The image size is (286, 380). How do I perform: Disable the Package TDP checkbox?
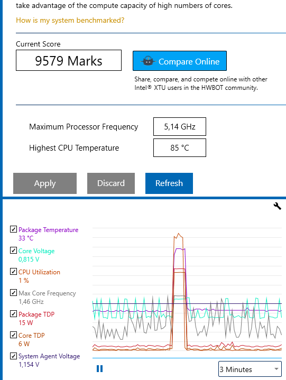[x=13, y=313]
